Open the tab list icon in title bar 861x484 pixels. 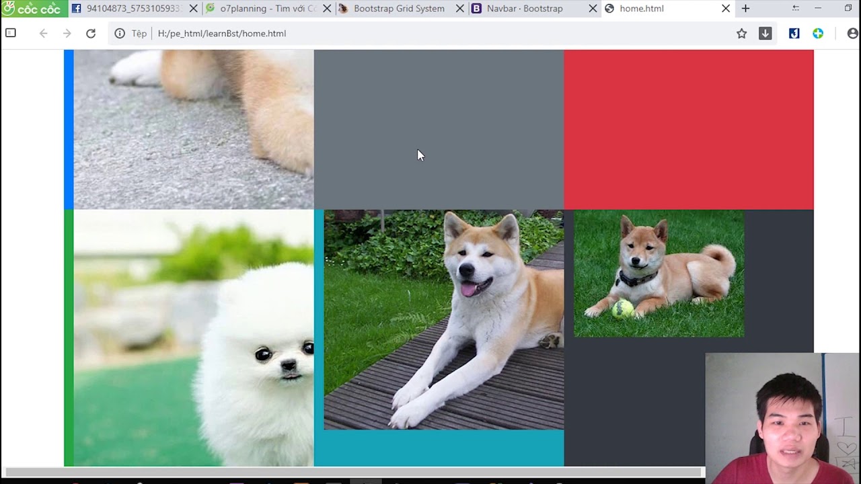[x=796, y=9]
